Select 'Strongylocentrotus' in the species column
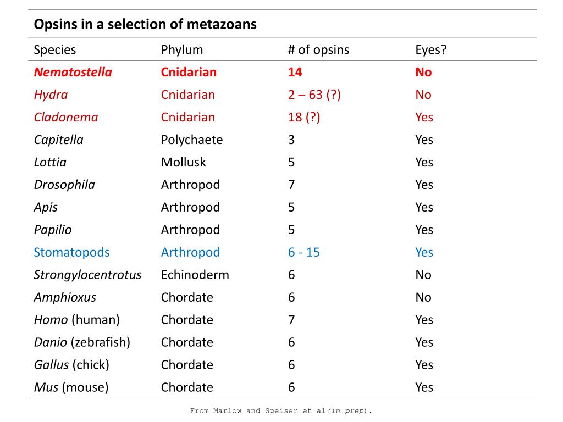 click(87, 275)
